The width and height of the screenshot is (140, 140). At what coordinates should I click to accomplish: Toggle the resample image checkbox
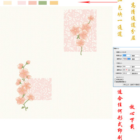point(115,82)
